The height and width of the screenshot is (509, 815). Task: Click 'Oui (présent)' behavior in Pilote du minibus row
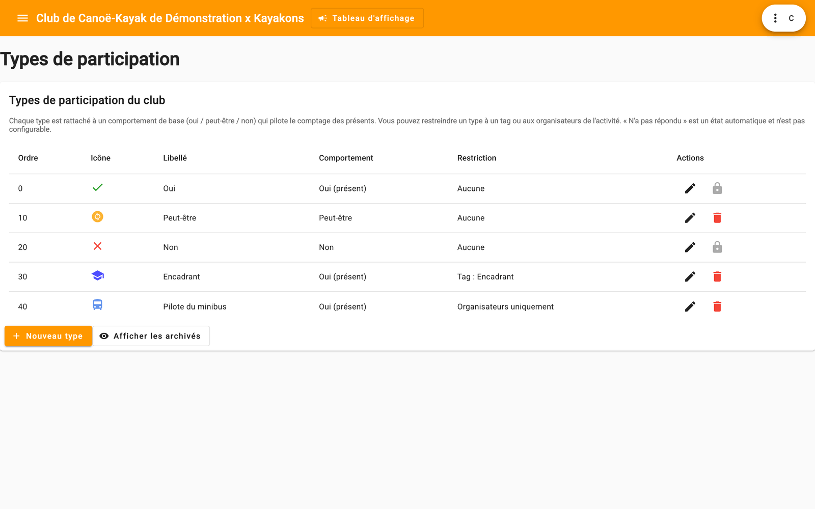point(342,306)
